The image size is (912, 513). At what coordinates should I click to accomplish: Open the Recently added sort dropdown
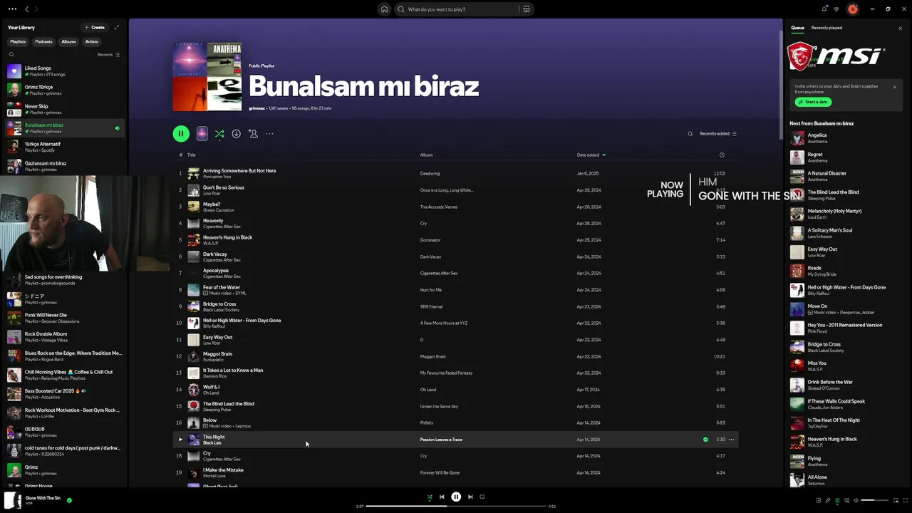point(718,133)
